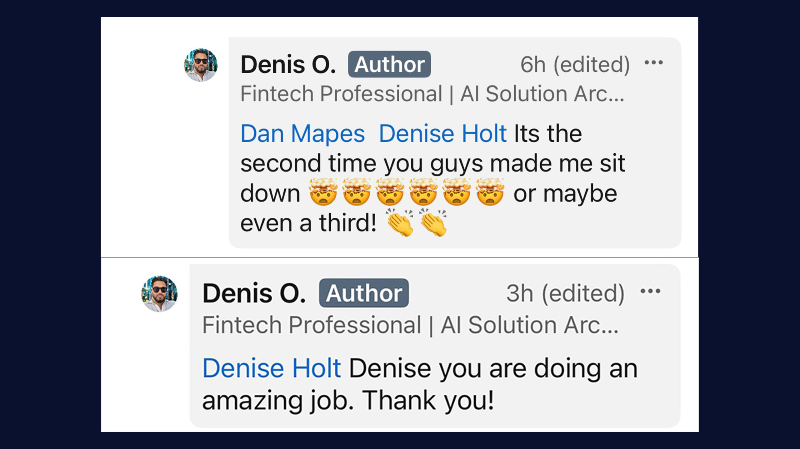800x449 pixels.
Task: Click the last exploding-head emoji in the row
Action: coord(490,192)
